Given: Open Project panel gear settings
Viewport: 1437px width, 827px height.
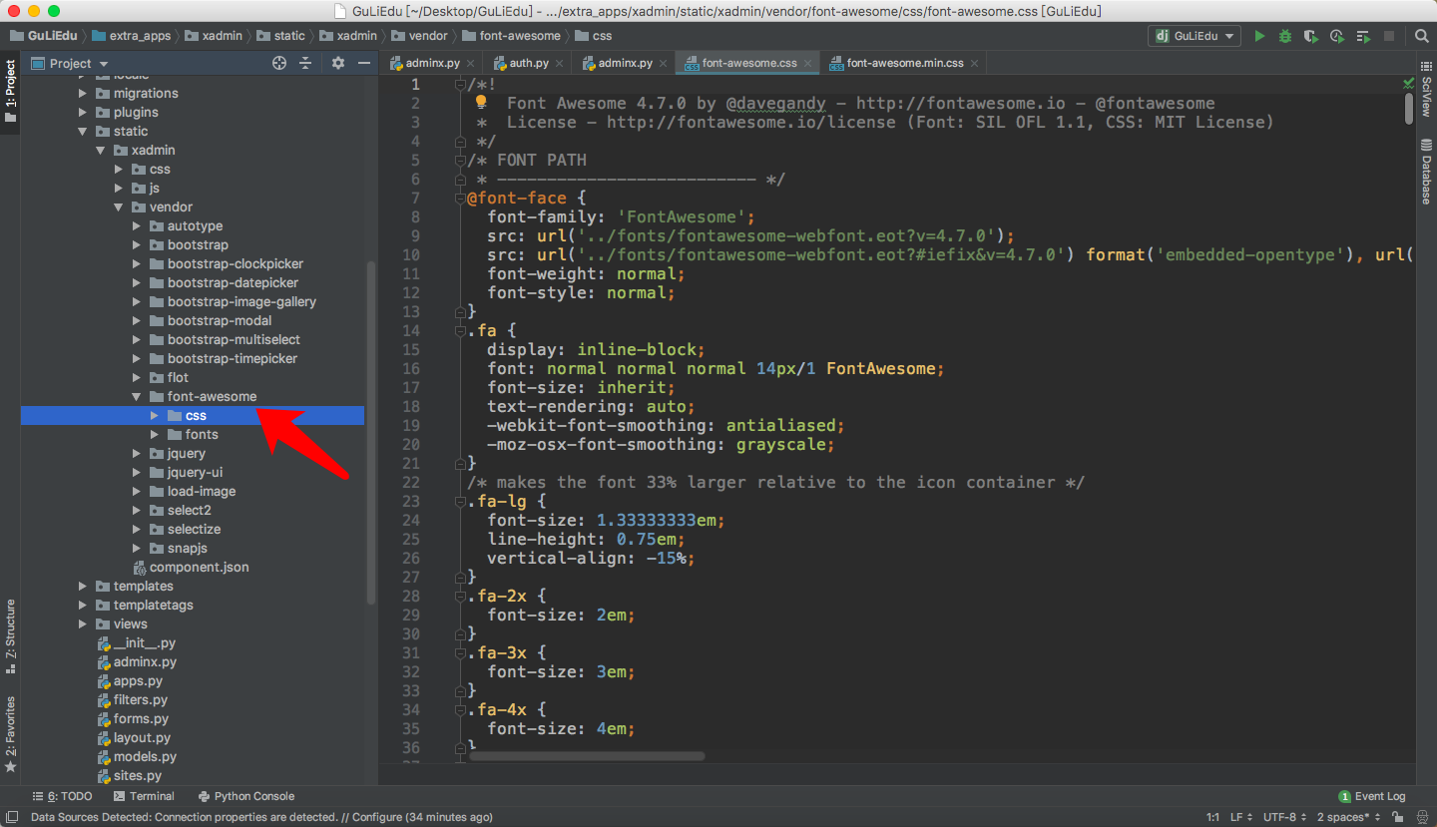Looking at the screenshot, I should (x=337, y=63).
